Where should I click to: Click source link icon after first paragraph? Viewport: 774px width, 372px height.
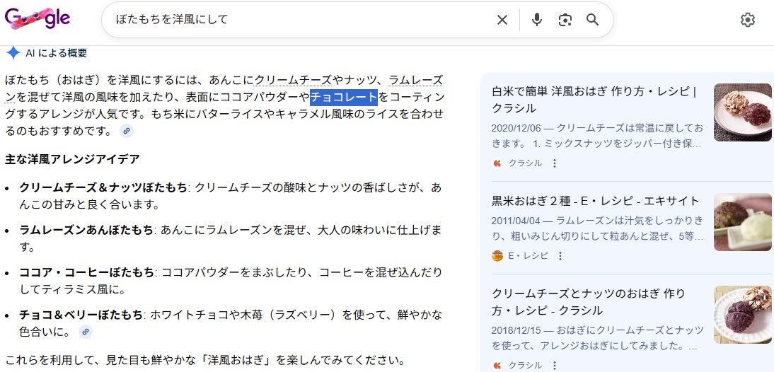127,131
